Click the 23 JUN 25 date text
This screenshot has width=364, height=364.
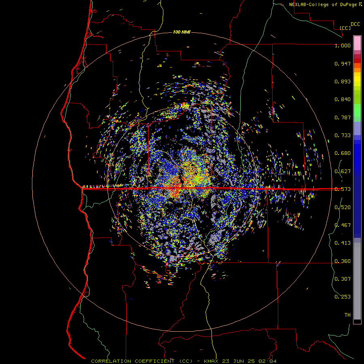point(238,361)
